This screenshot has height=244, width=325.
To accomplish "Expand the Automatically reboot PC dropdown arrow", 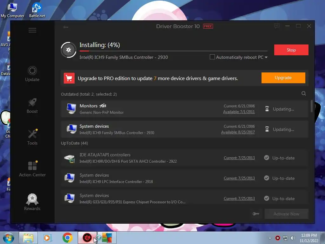I will pos(266,57).
